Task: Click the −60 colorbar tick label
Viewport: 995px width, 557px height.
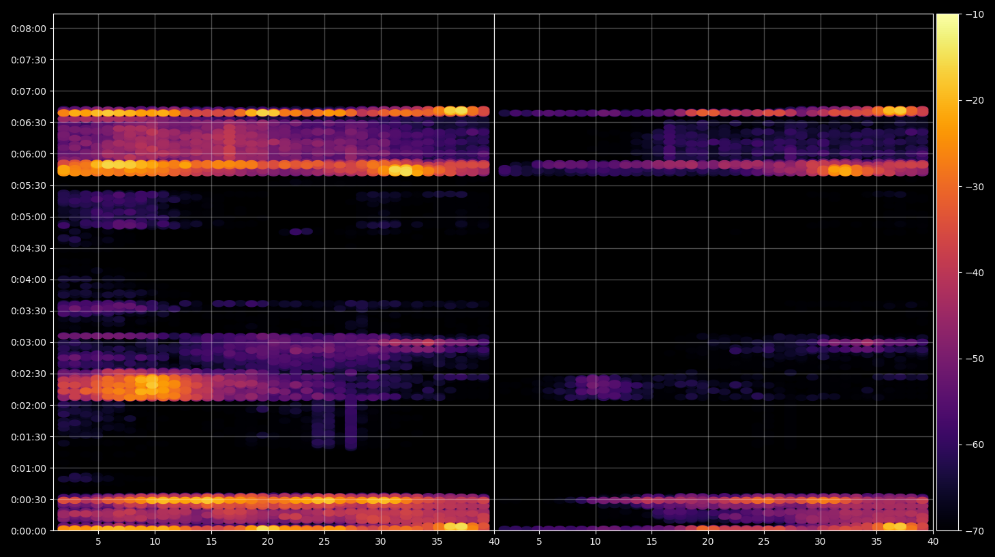Action: 975,445
